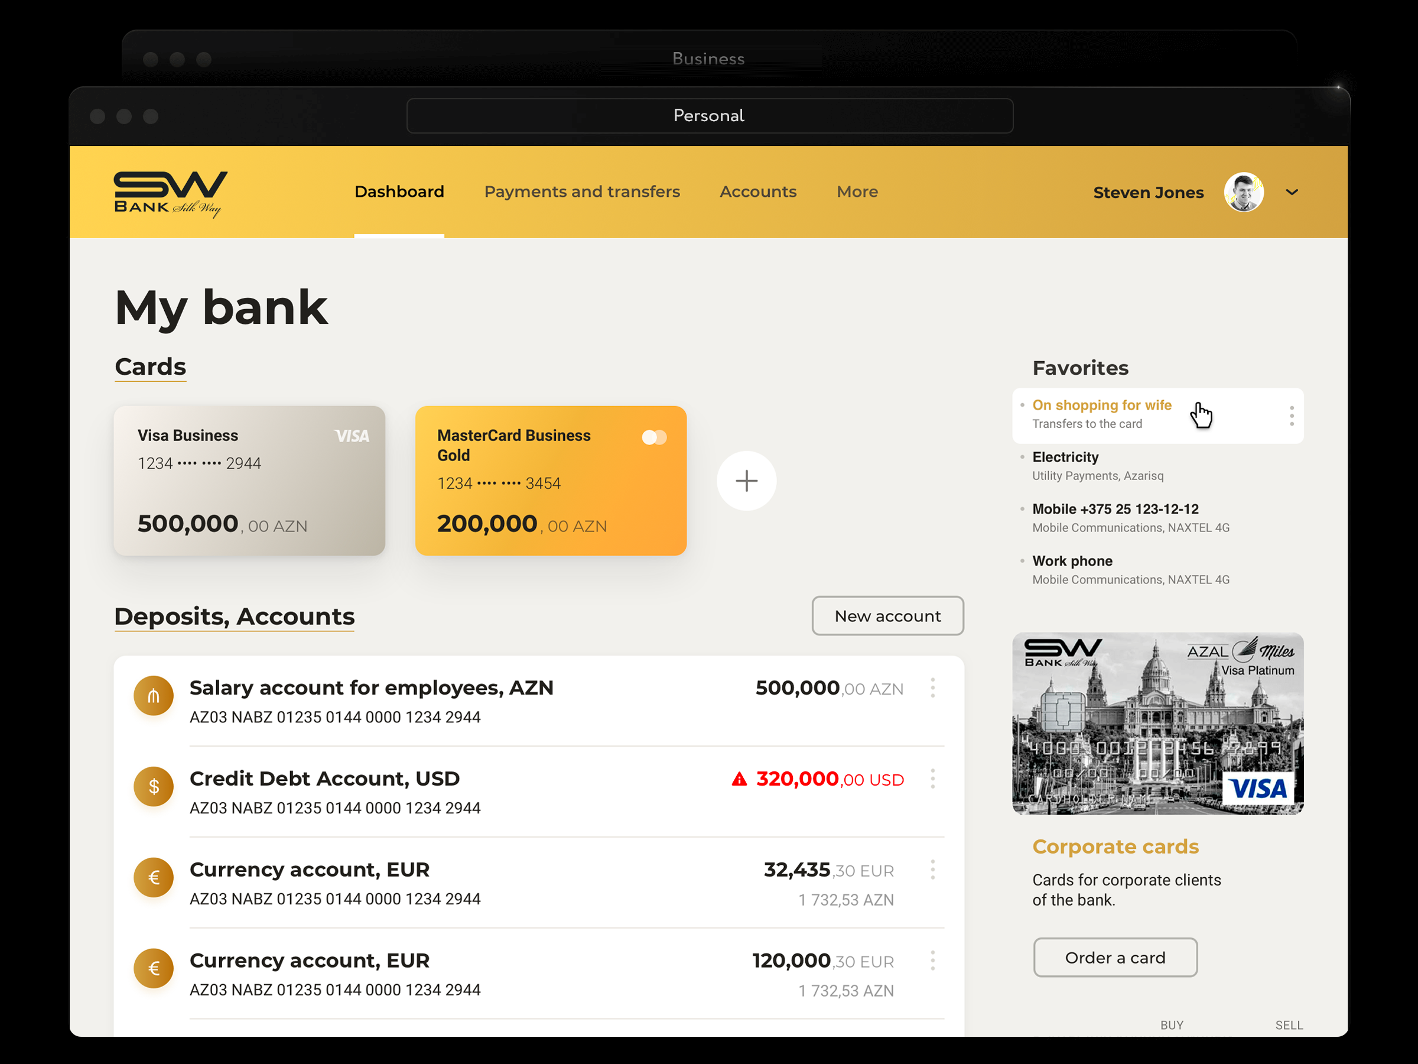Click card number 1234 •••• •••• 2944
The image size is (1418, 1064).
click(199, 463)
